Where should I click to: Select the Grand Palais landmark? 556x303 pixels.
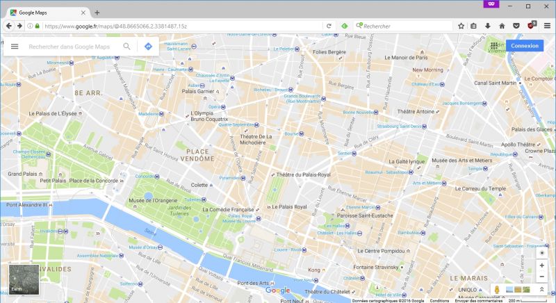[22, 174]
